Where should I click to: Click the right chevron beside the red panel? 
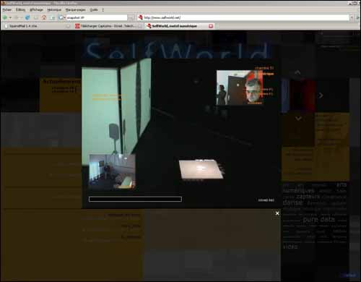point(321,95)
